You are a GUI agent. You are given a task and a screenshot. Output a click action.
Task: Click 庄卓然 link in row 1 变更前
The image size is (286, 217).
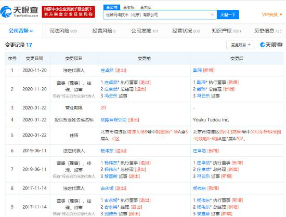(x=107, y=70)
